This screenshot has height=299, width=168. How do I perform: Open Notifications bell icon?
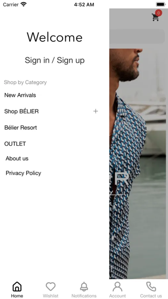point(84,287)
